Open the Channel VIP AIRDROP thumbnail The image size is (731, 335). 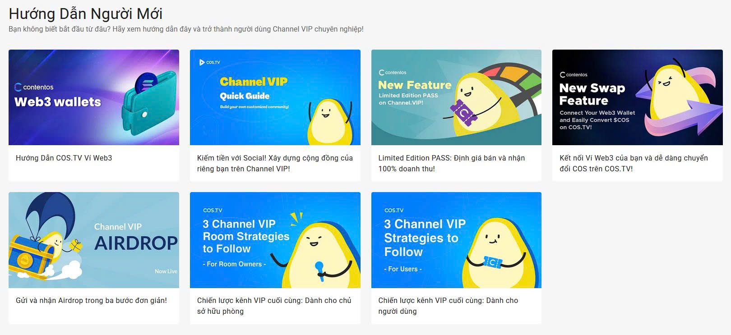(x=94, y=240)
